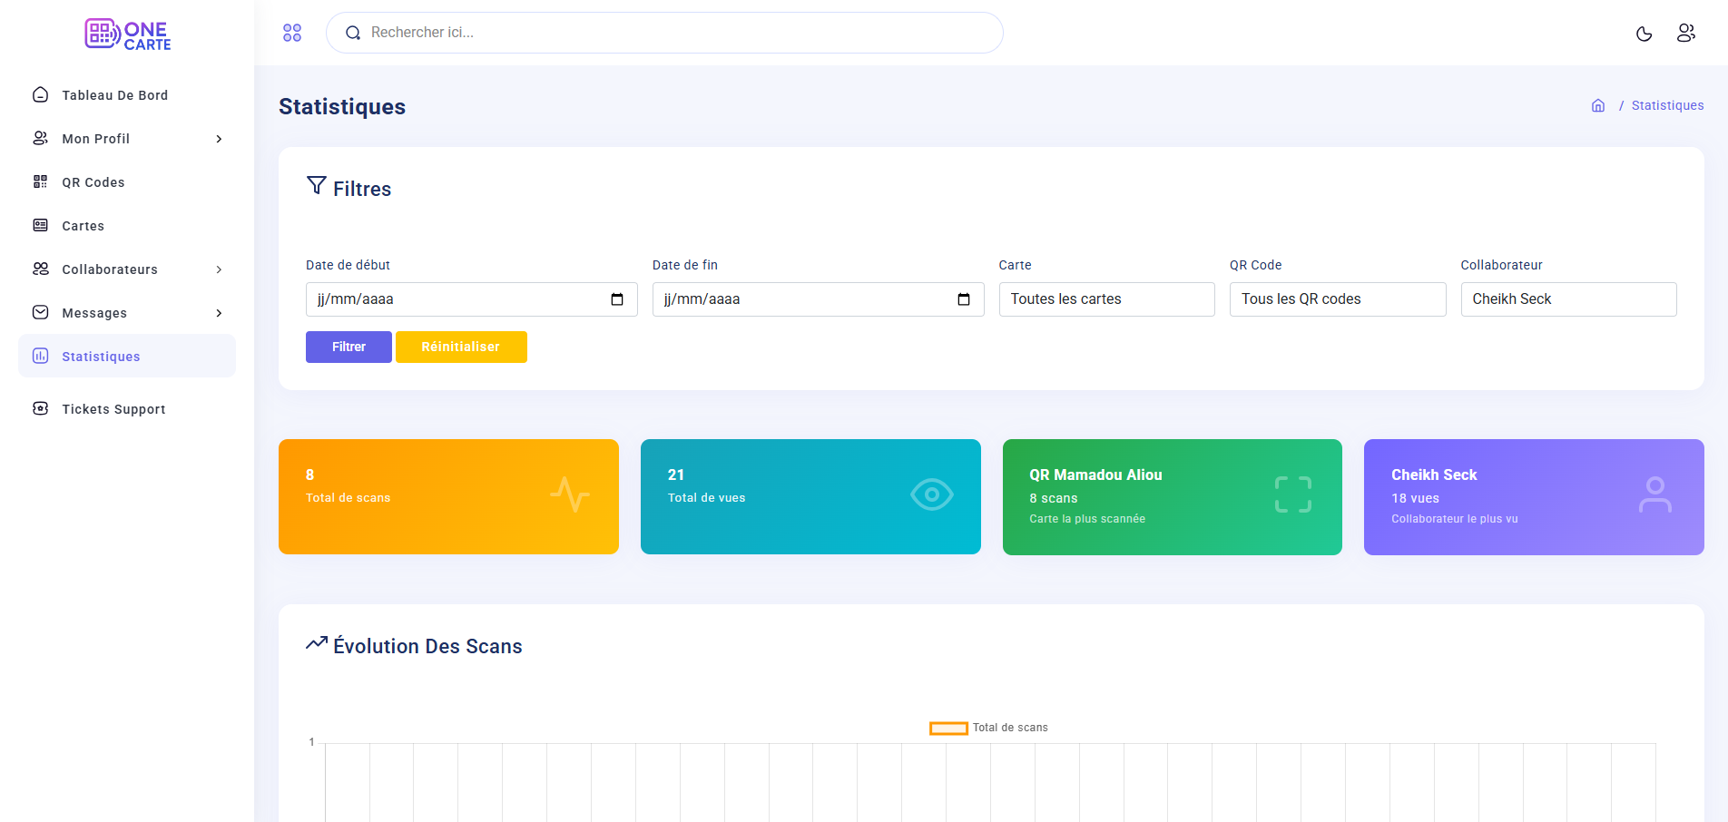This screenshot has height=822, width=1728.
Task: Click the One Carte logo
Action: pos(128,34)
